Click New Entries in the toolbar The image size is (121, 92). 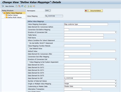pos(10,6)
